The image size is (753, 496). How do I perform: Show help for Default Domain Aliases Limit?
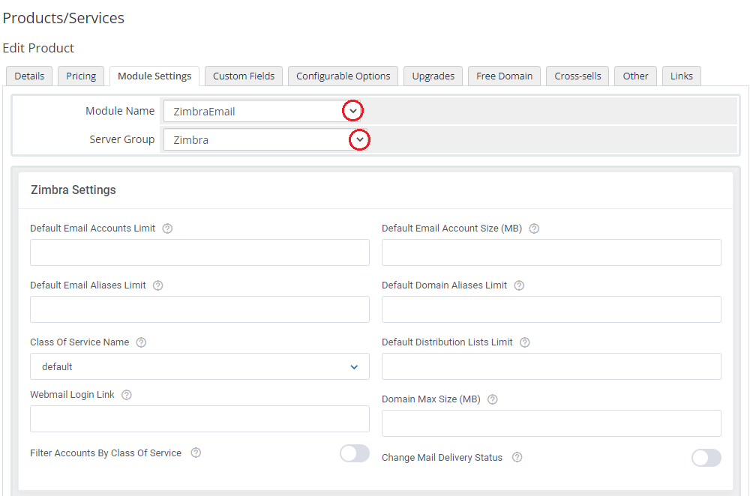pos(519,285)
